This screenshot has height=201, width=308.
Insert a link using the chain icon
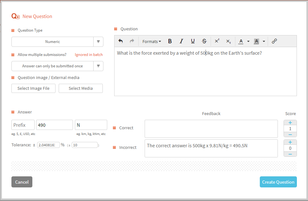[x=274, y=41]
